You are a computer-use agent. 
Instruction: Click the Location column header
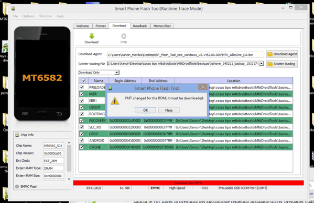[x=234, y=81]
